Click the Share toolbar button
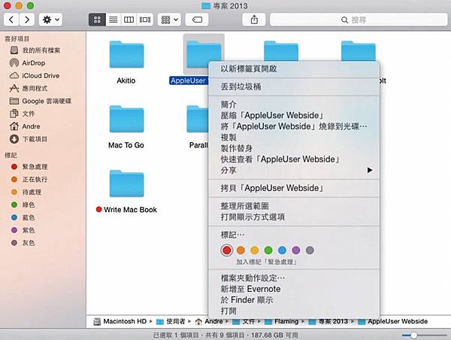451x340 pixels. pyautogui.click(x=254, y=20)
